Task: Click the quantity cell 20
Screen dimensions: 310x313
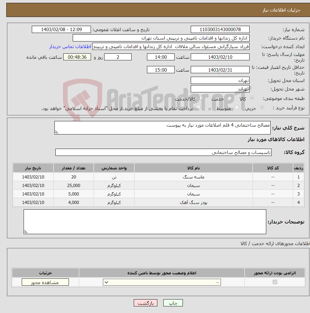Action: pyautogui.click(x=74, y=177)
